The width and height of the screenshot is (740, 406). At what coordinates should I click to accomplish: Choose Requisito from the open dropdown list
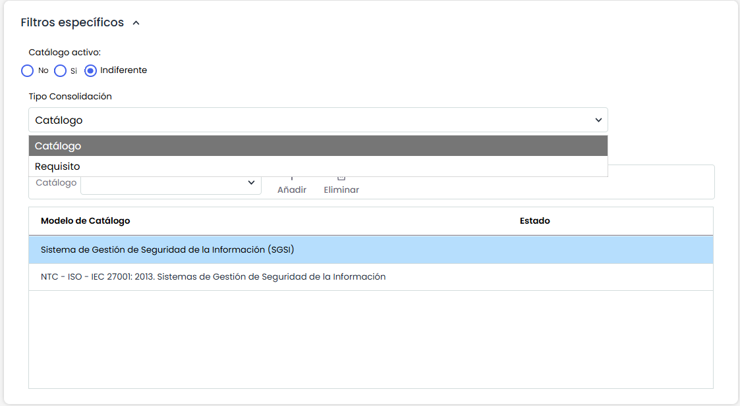point(318,166)
